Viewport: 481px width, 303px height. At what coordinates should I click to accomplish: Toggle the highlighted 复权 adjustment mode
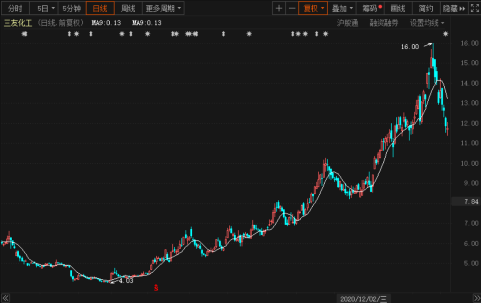coord(313,8)
